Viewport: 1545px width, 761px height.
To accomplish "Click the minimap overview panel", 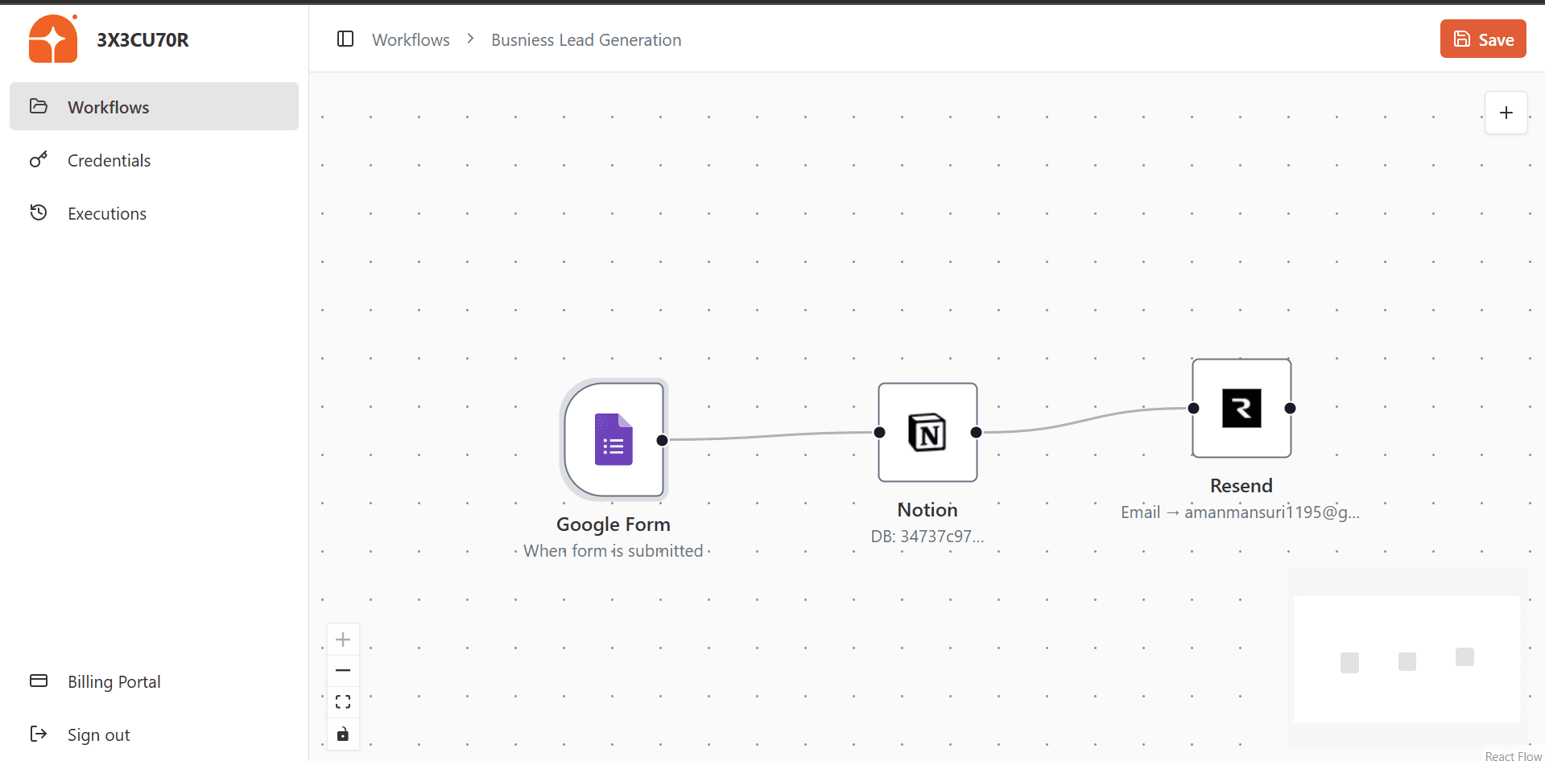I will (1407, 660).
